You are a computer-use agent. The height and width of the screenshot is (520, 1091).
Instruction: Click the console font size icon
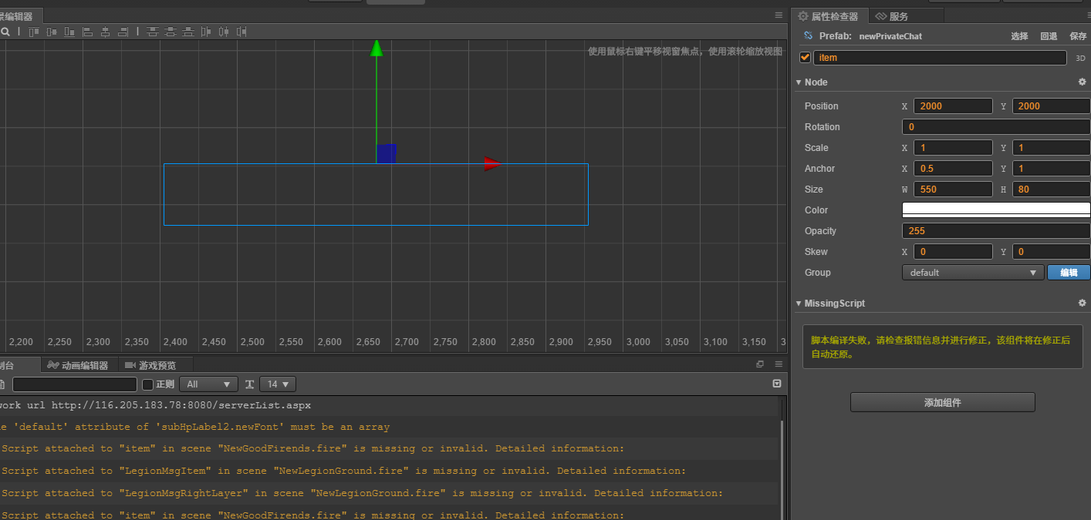250,384
